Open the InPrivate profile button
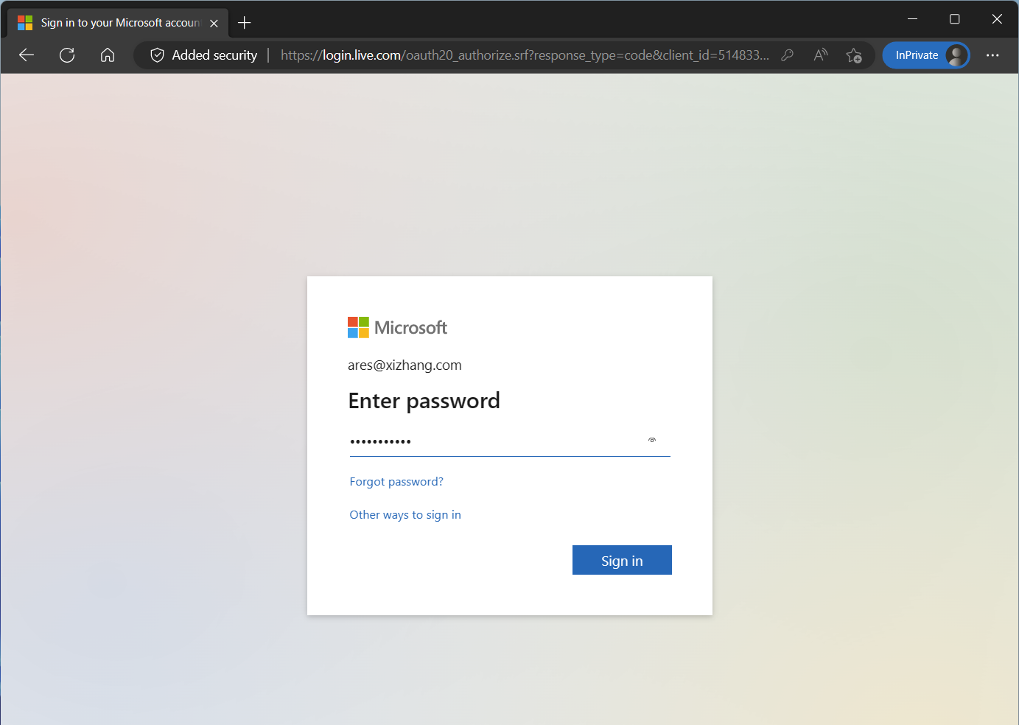Viewport: 1019px width, 725px height. click(926, 55)
